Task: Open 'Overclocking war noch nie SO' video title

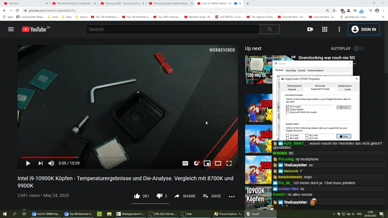Action: point(326,58)
